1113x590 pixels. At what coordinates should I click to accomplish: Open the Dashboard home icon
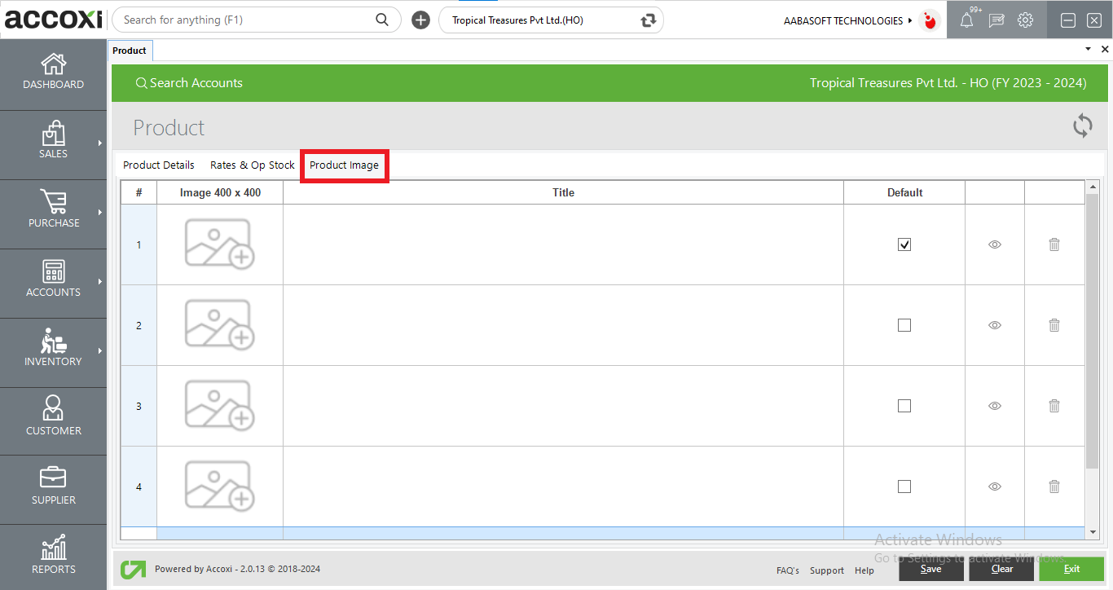(x=53, y=64)
